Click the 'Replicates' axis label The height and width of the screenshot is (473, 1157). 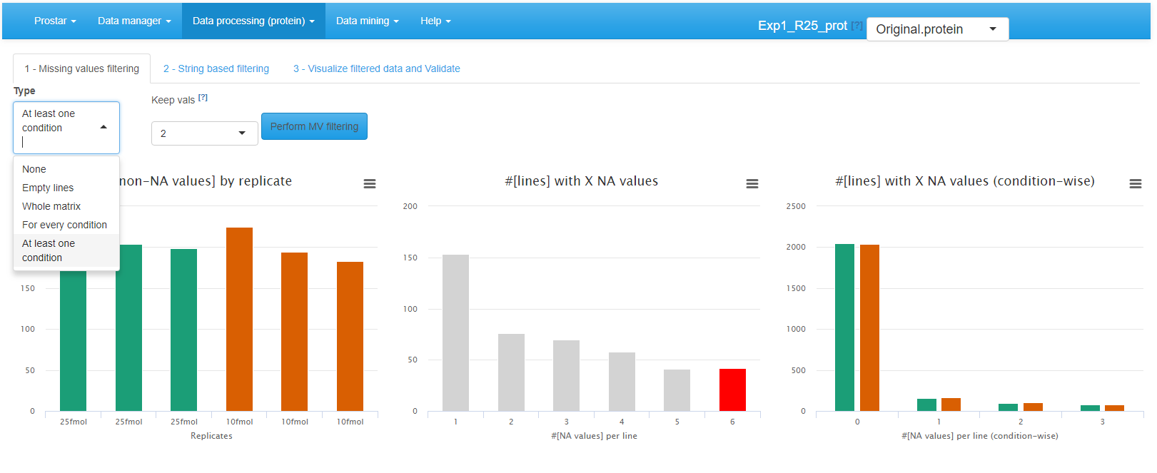[211, 436]
